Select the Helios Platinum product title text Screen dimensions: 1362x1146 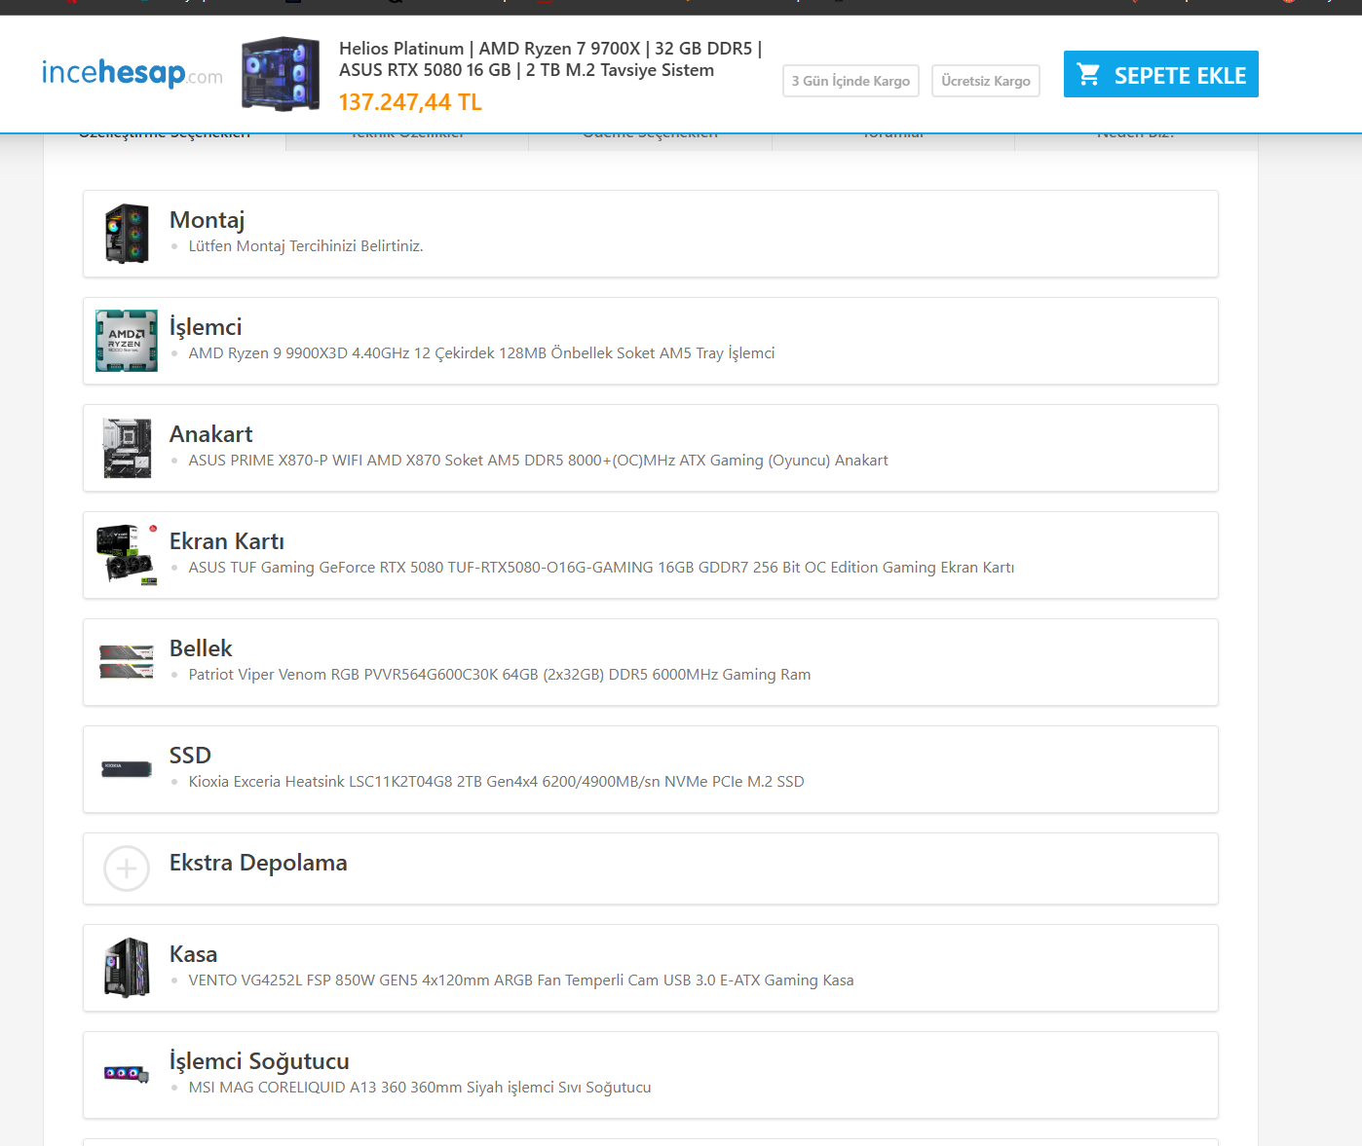pyautogui.click(x=550, y=59)
